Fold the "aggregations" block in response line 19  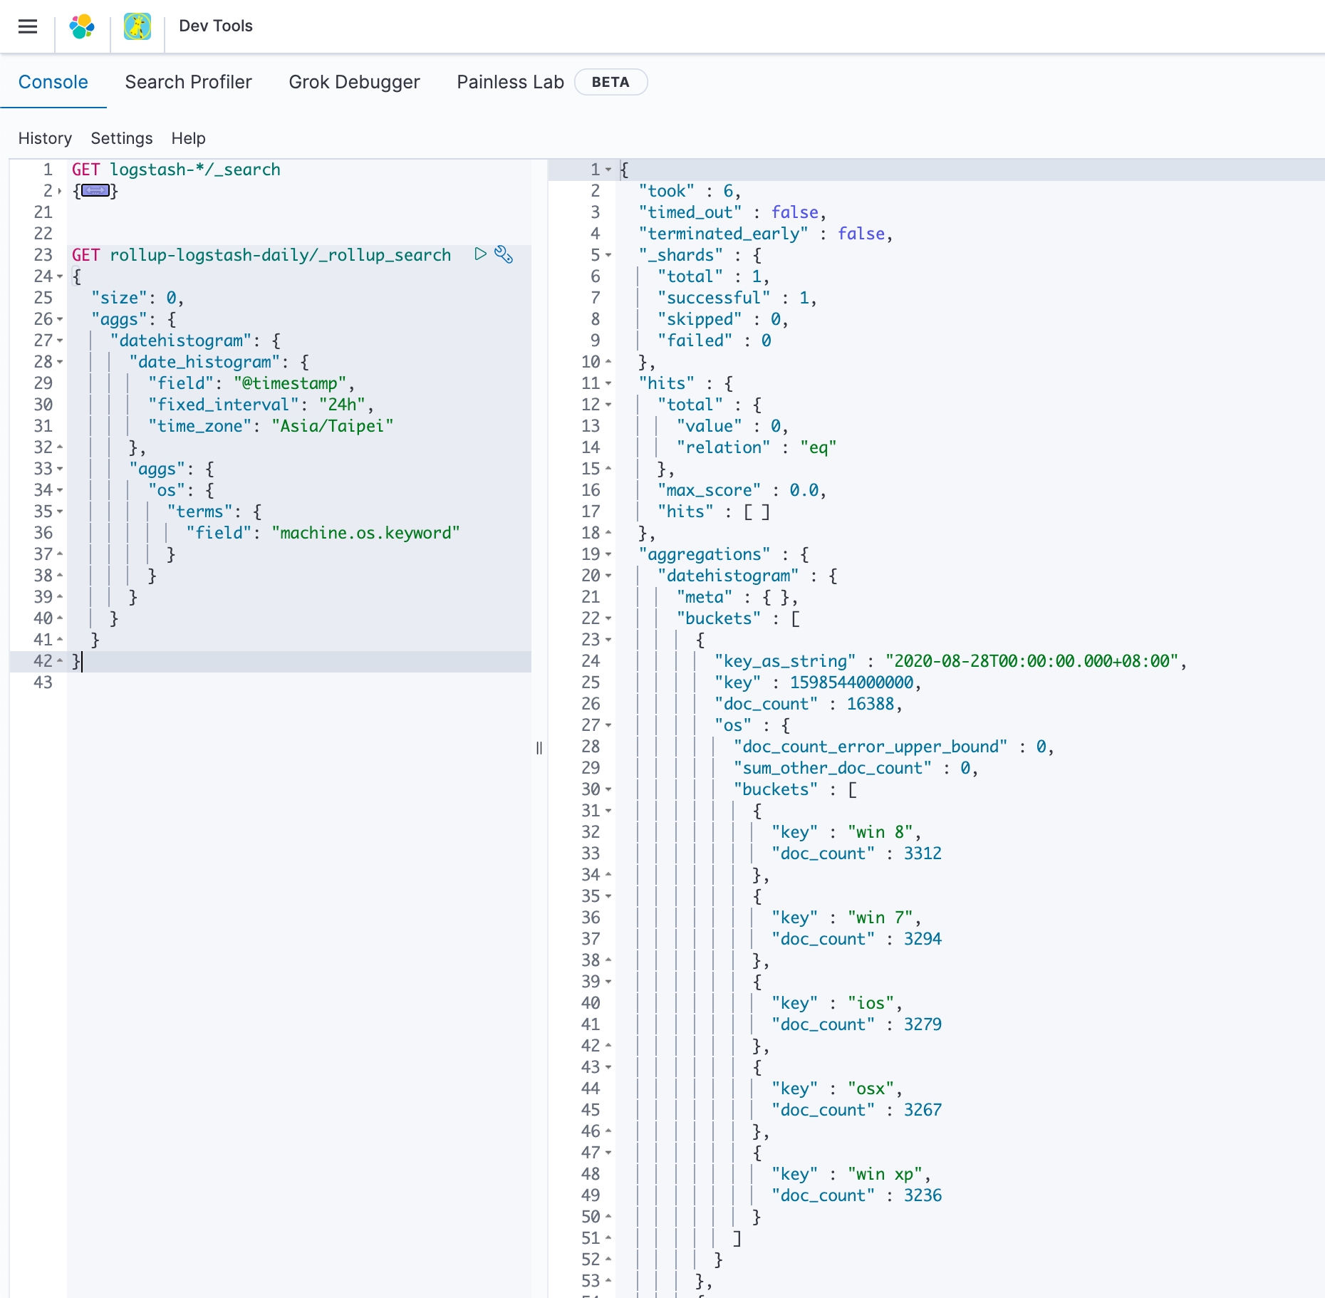click(608, 554)
